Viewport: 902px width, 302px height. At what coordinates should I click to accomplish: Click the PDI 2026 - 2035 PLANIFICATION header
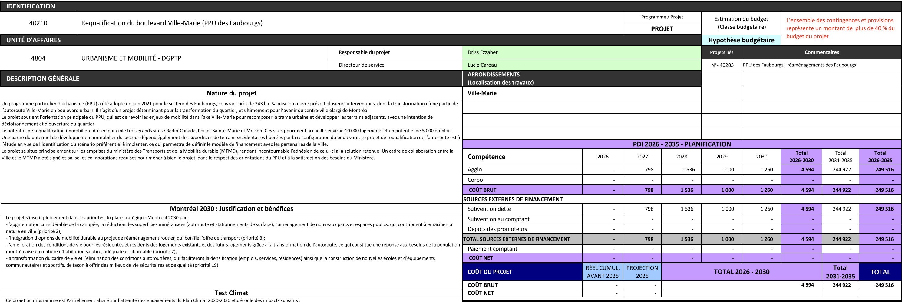pos(681,144)
